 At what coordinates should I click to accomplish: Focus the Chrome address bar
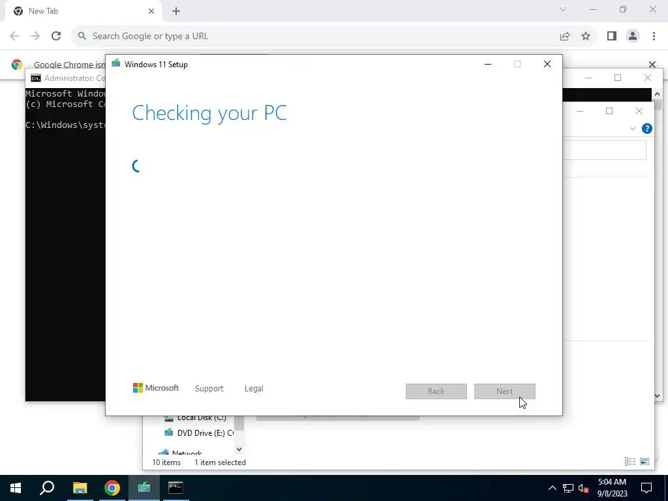[x=315, y=37]
